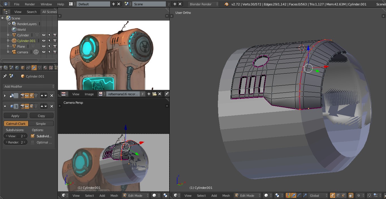Move the first modifier down in the stack
This screenshot has height=199, width=386.
[45, 96]
